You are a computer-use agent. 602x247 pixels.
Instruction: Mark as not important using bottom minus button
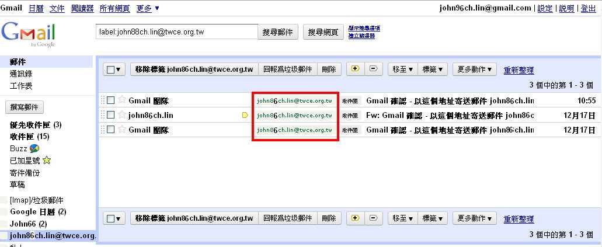point(373,218)
